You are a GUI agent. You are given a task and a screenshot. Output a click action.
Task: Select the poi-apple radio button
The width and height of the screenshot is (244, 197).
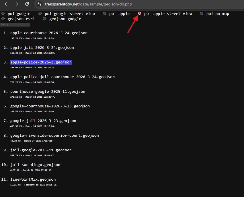pyautogui.click(x=105, y=13)
